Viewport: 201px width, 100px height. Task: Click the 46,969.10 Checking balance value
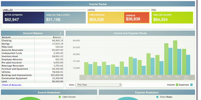pyautogui.click(x=58, y=41)
